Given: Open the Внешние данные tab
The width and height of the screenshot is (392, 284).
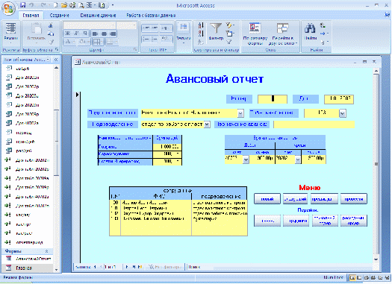Looking at the screenshot, I should point(98,16).
